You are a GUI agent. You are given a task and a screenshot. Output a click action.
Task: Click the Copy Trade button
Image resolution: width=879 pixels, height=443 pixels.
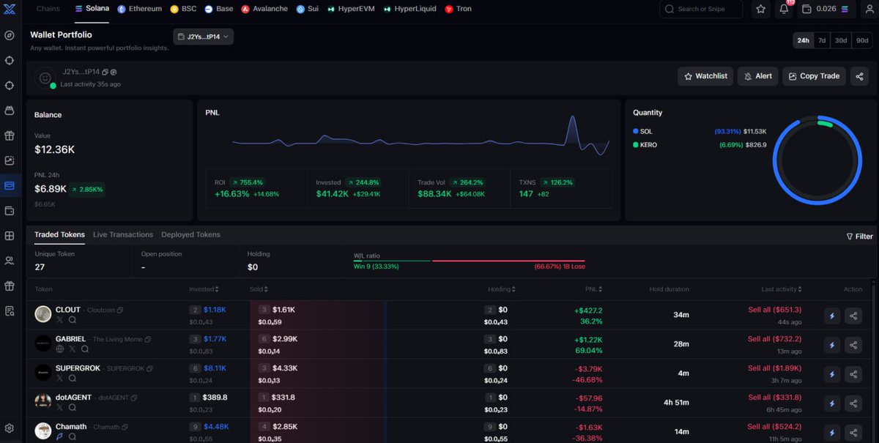pos(814,76)
